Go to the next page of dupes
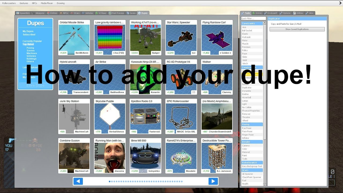Viewport: 343px width, 193px height. tap(213, 181)
